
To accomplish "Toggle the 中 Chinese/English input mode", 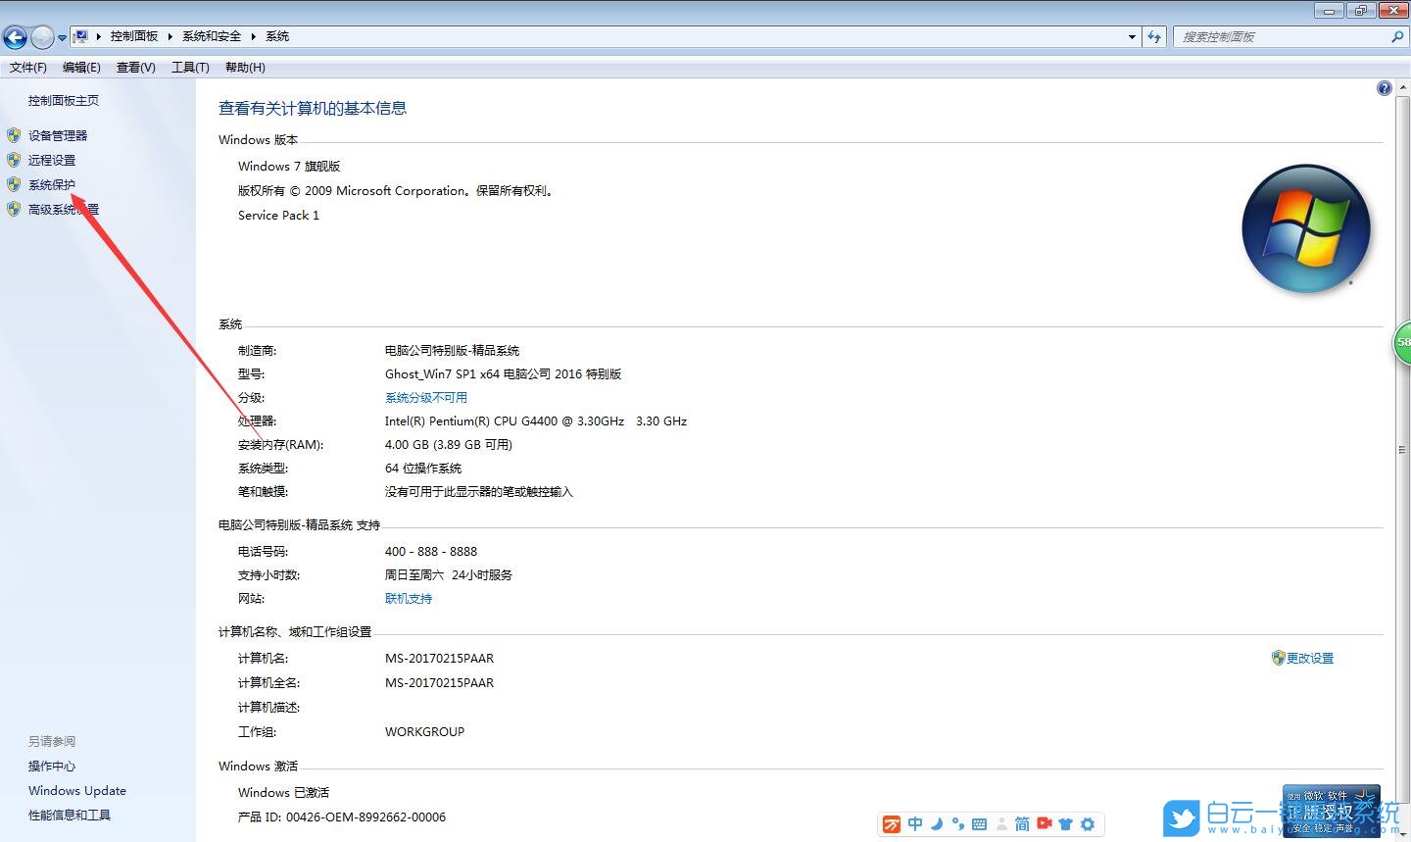I will point(914,824).
